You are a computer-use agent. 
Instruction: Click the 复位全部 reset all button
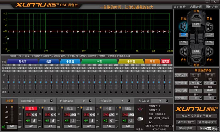coord(181,75)
